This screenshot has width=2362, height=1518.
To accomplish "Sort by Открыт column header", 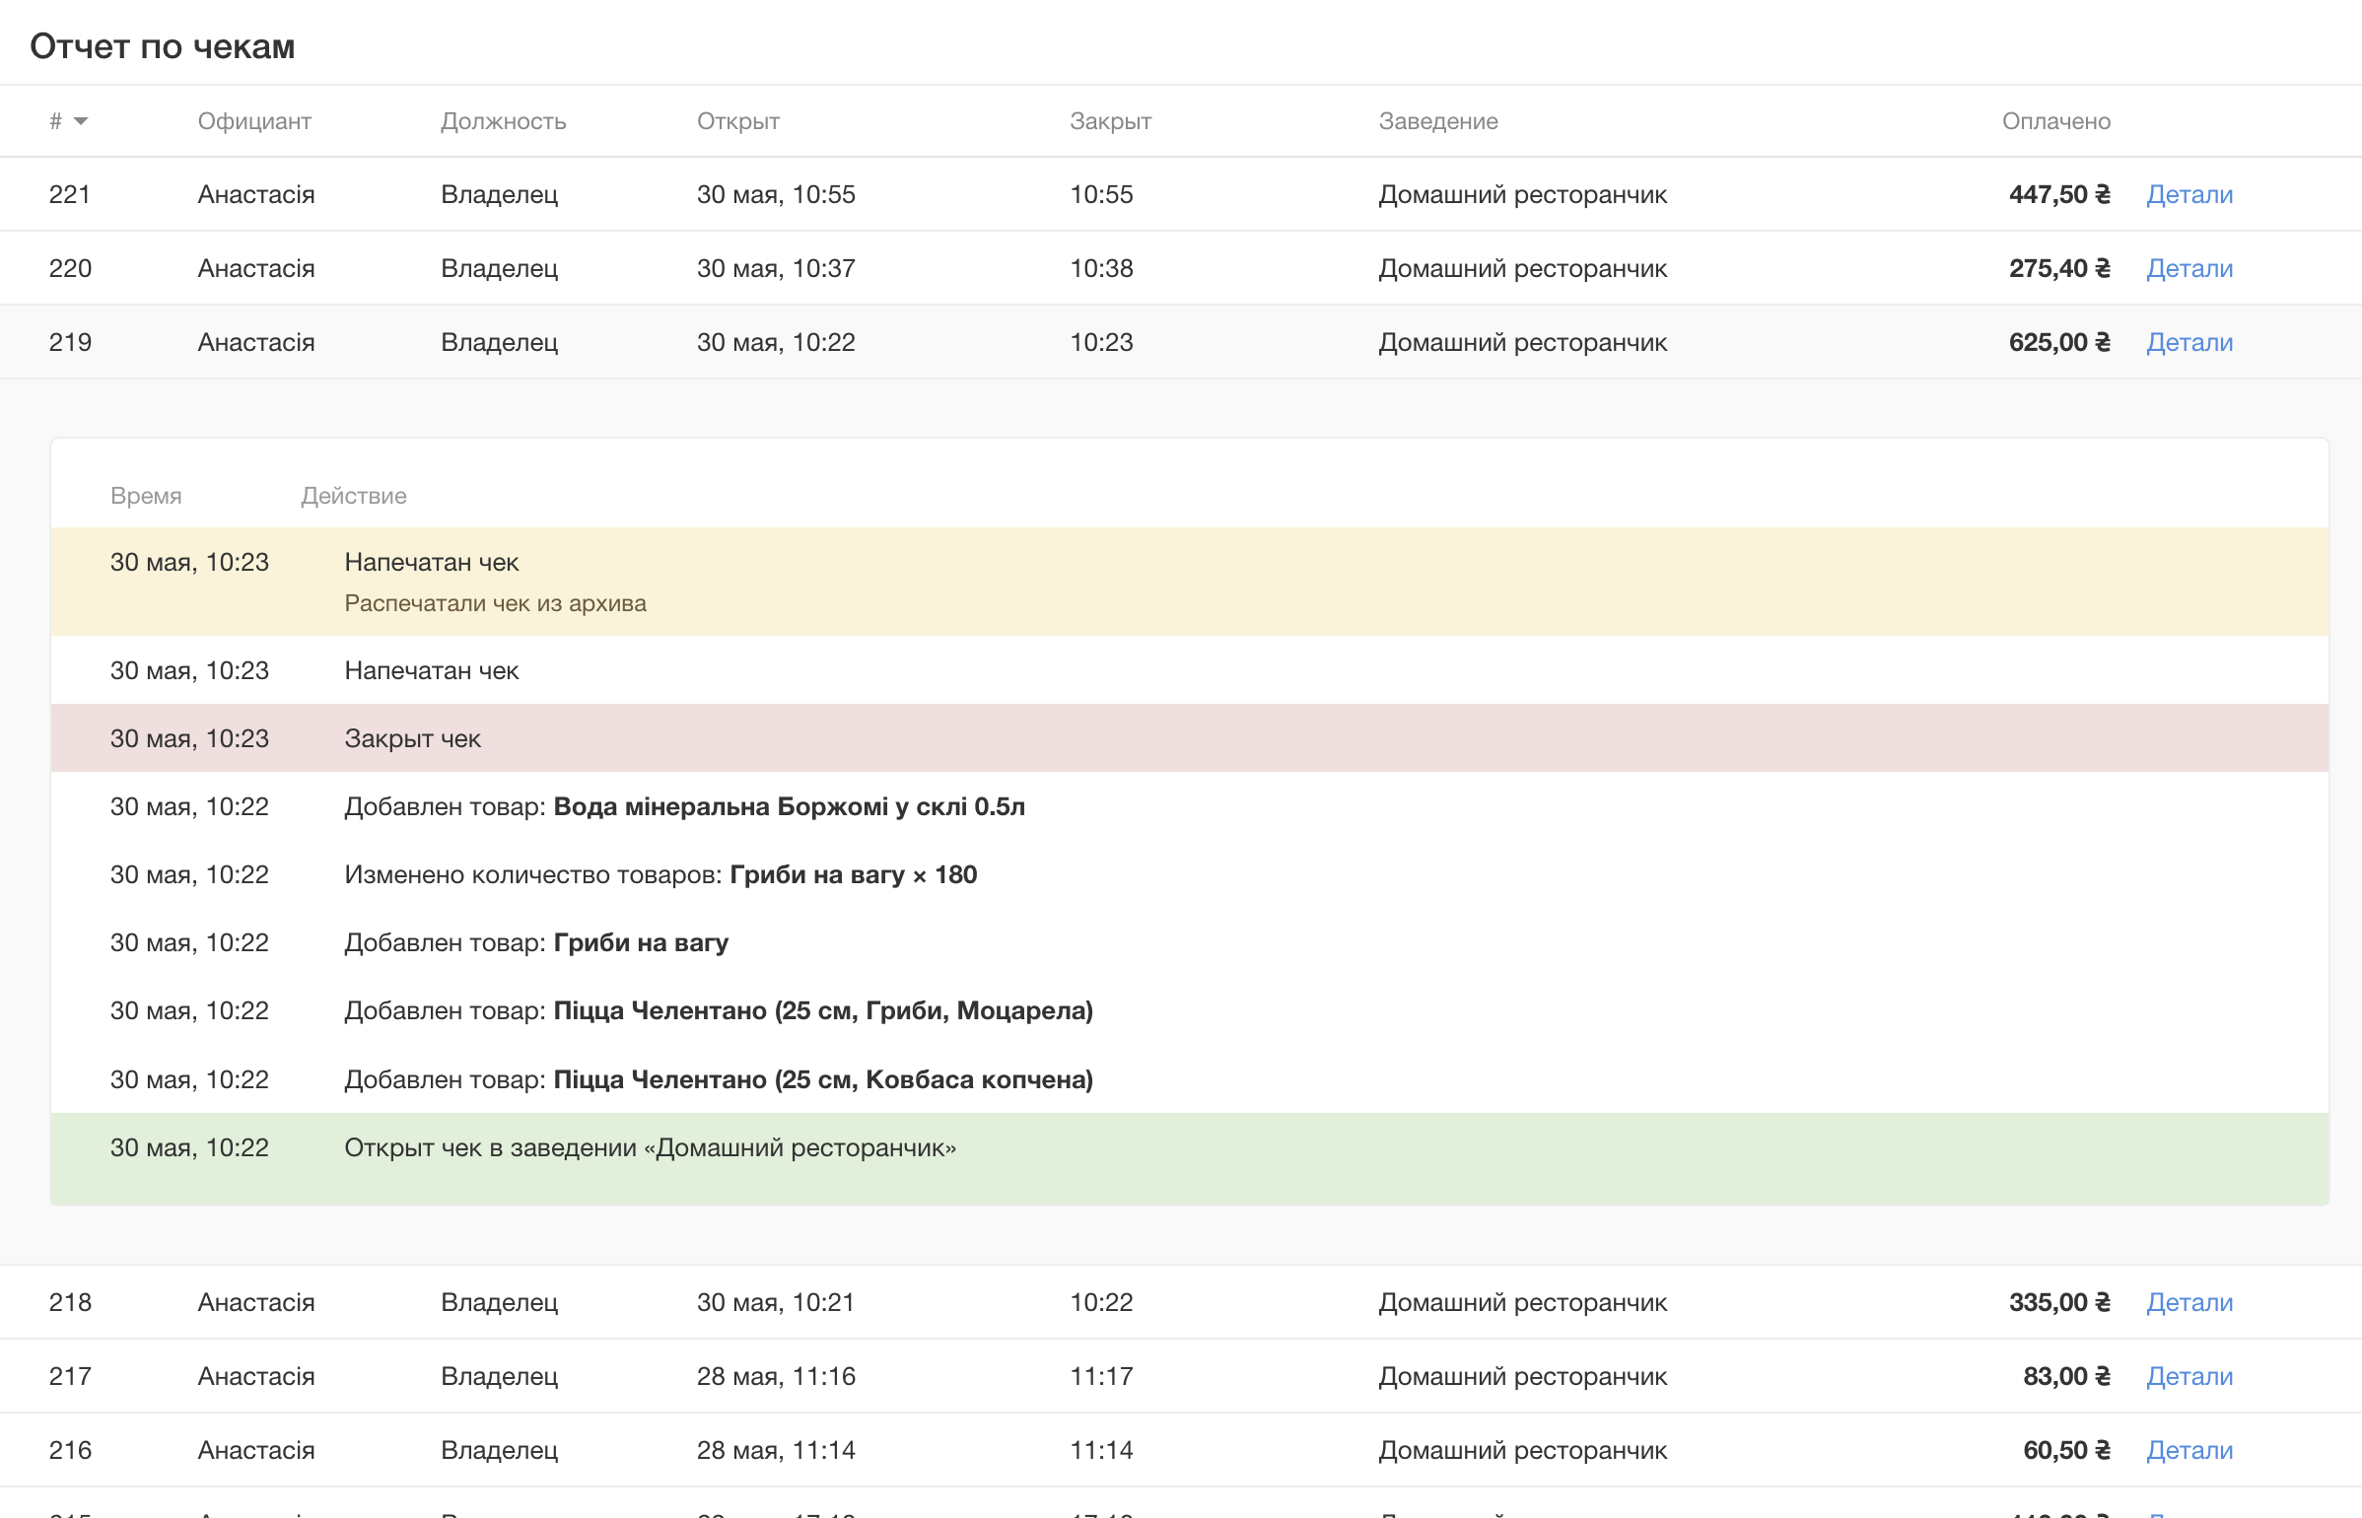I will click(x=737, y=121).
